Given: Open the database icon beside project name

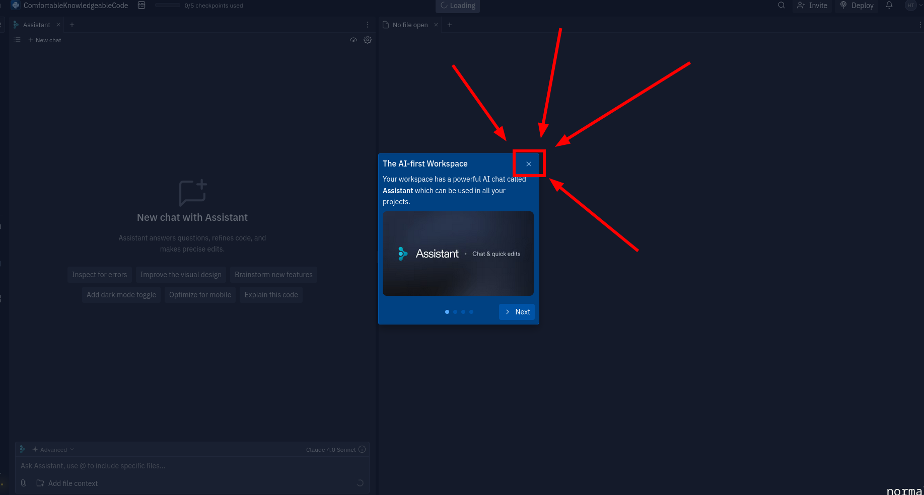Looking at the screenshot, I should (x=141, y=6).
